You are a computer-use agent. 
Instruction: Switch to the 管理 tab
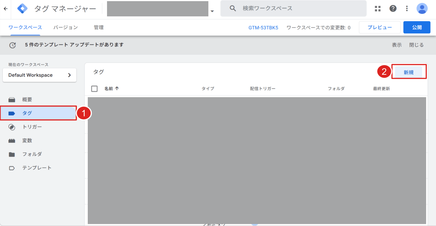(99, 27)
